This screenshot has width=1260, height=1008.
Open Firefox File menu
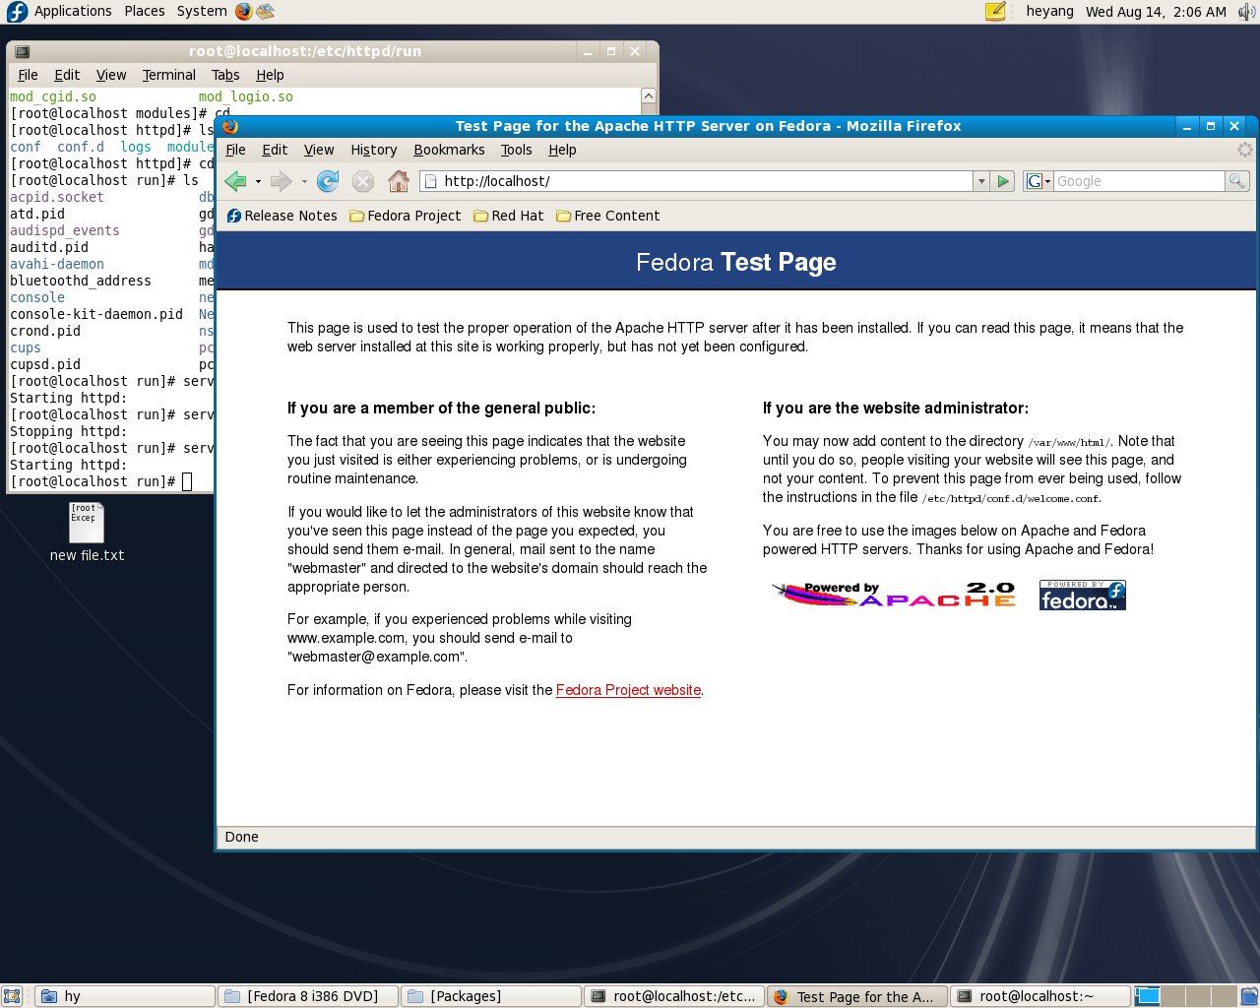[235, 150]
